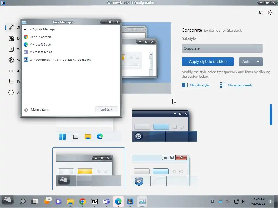
Task: Click the End task button
Action: click(106, 109)
